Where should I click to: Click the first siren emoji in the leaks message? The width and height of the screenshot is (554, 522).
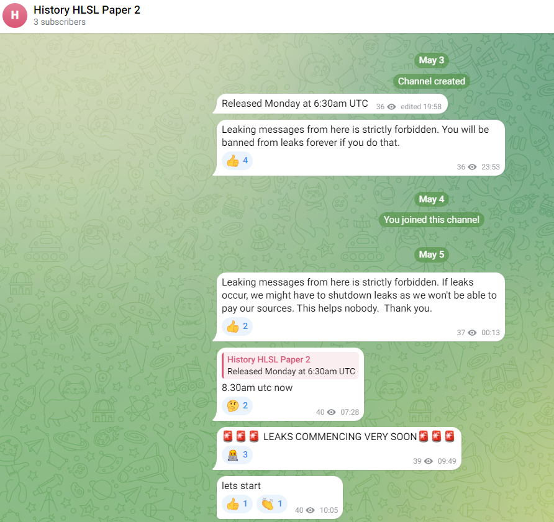pyautogui.click(x=228, y=436)
